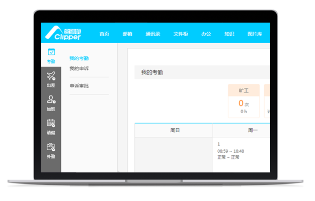Click the 周日 calendar column header
Viewport: 315px width, 201px height.
173,130
